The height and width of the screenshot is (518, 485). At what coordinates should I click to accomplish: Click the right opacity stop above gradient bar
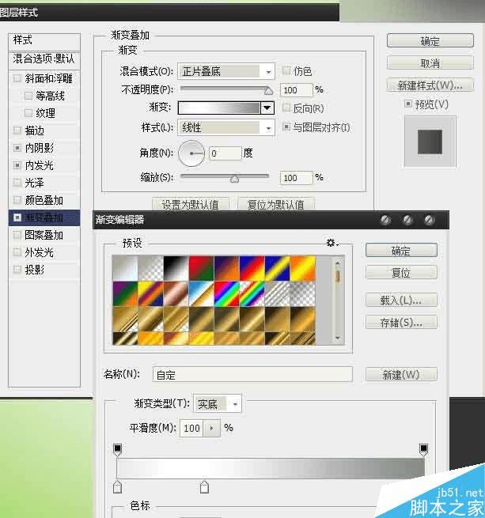click(x=423, y=449)
